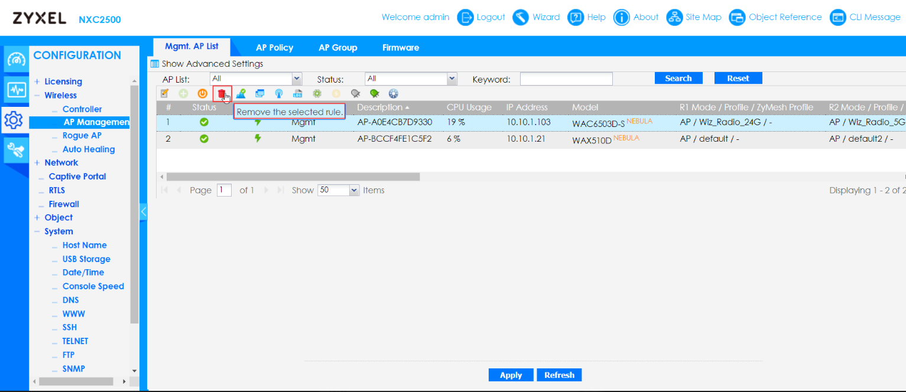Click the Query Controller Log icon
Viewport: 906px width, 392px height.
pyautogui.click(x=298, y=93)
